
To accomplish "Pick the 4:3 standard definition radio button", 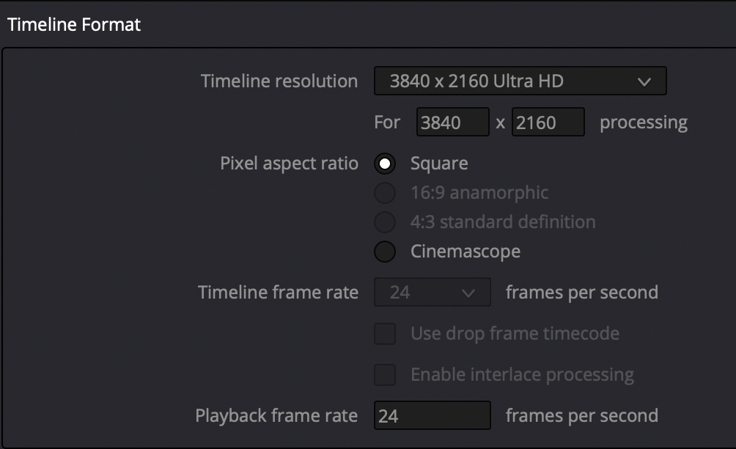I will (x=385, y=222).
